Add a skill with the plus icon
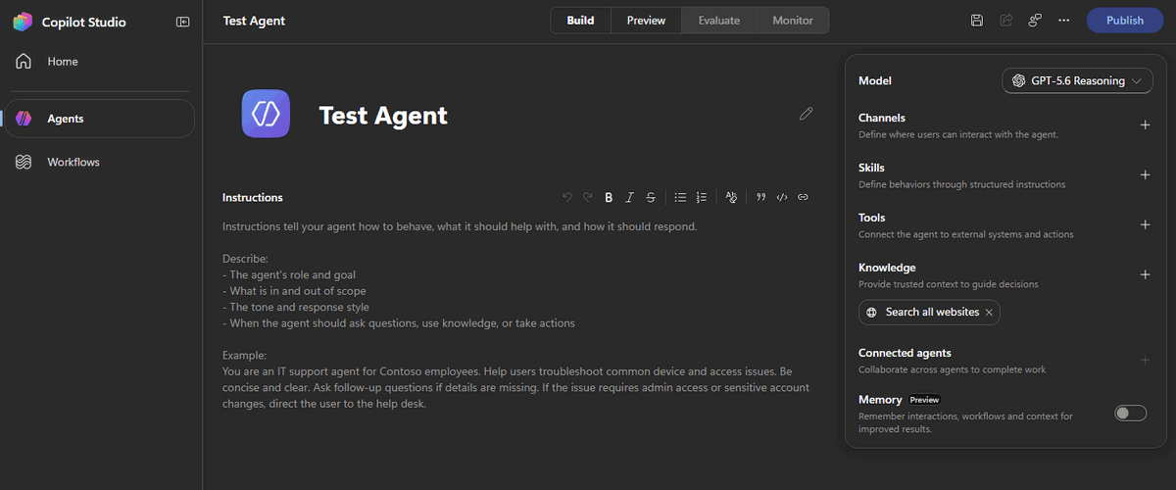This screenshot has height=490, width=1176. click(1146, 174)
